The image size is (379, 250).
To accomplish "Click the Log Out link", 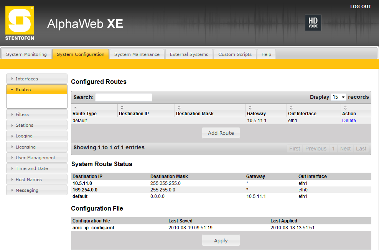I will coord(360,7).
